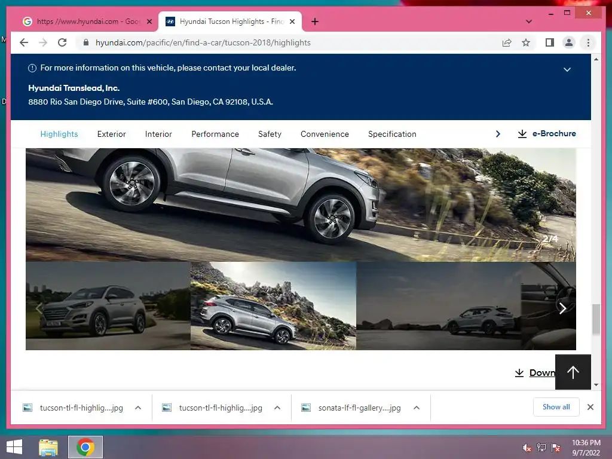The width and height of the screenshot is (612, 459).
Task: Go back to previous page
Action: click(x=24, y=42)
